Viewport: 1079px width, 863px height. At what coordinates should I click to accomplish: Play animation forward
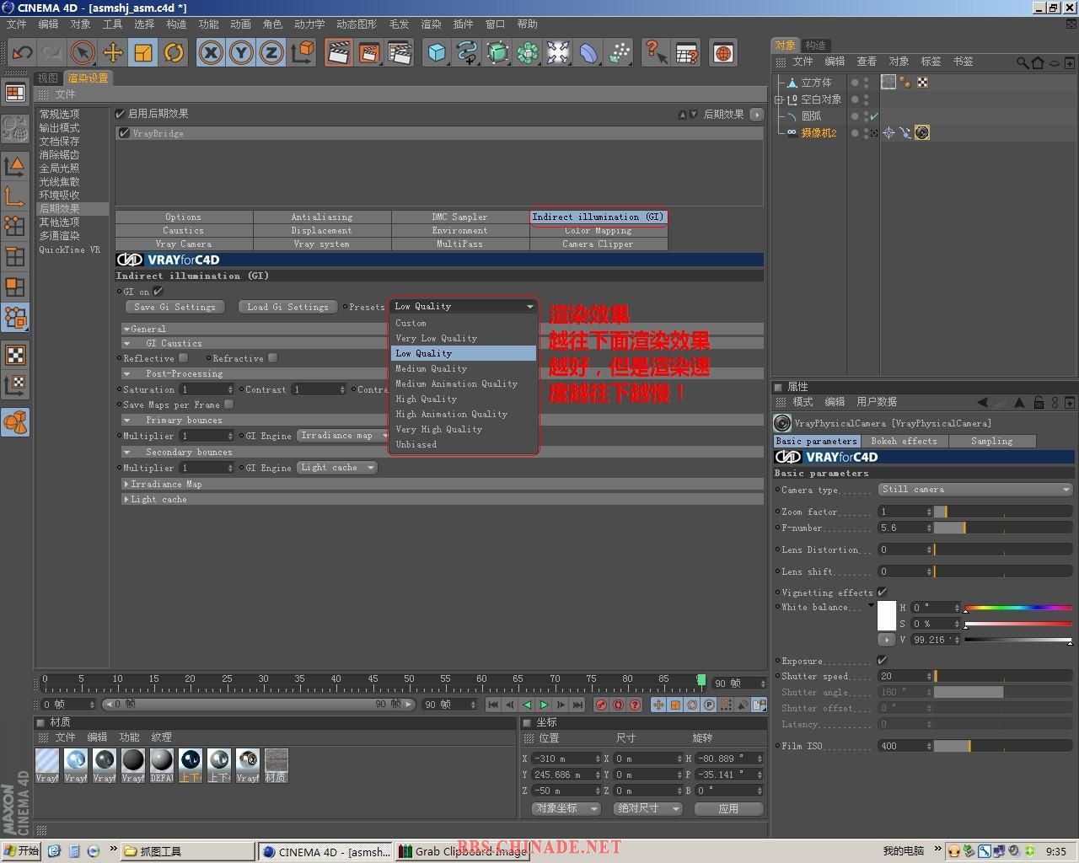[x=544, y=705]
